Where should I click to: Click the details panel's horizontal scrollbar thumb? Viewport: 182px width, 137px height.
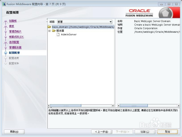(x=134, y=106)
